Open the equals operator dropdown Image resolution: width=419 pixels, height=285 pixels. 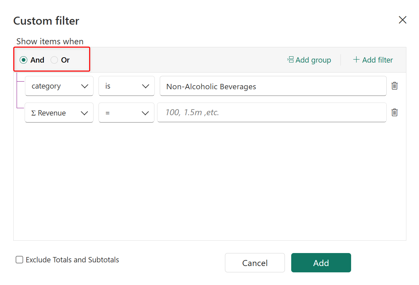(x=145, y=113)
